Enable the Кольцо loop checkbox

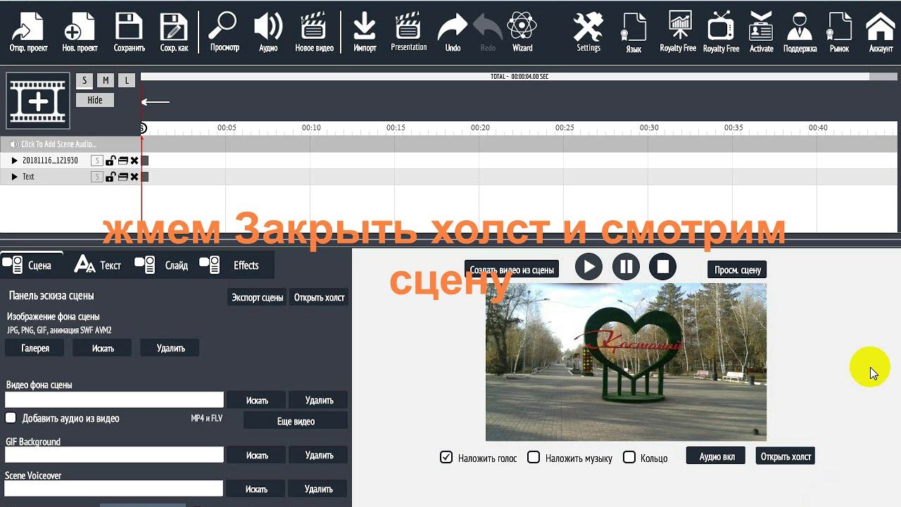pos(629,457)
